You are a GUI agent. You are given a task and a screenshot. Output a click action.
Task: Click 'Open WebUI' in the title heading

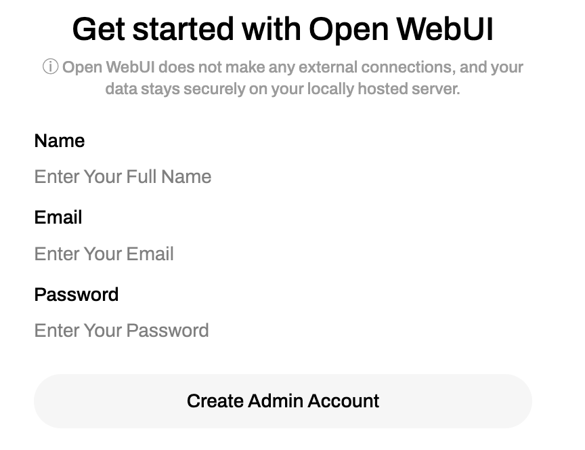pyautogui.click(x=402, y=29)
